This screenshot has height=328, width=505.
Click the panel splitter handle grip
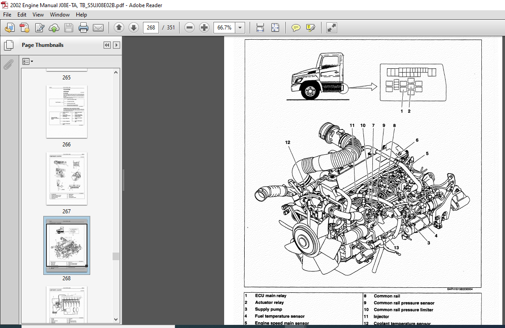(x=123, y=180)
